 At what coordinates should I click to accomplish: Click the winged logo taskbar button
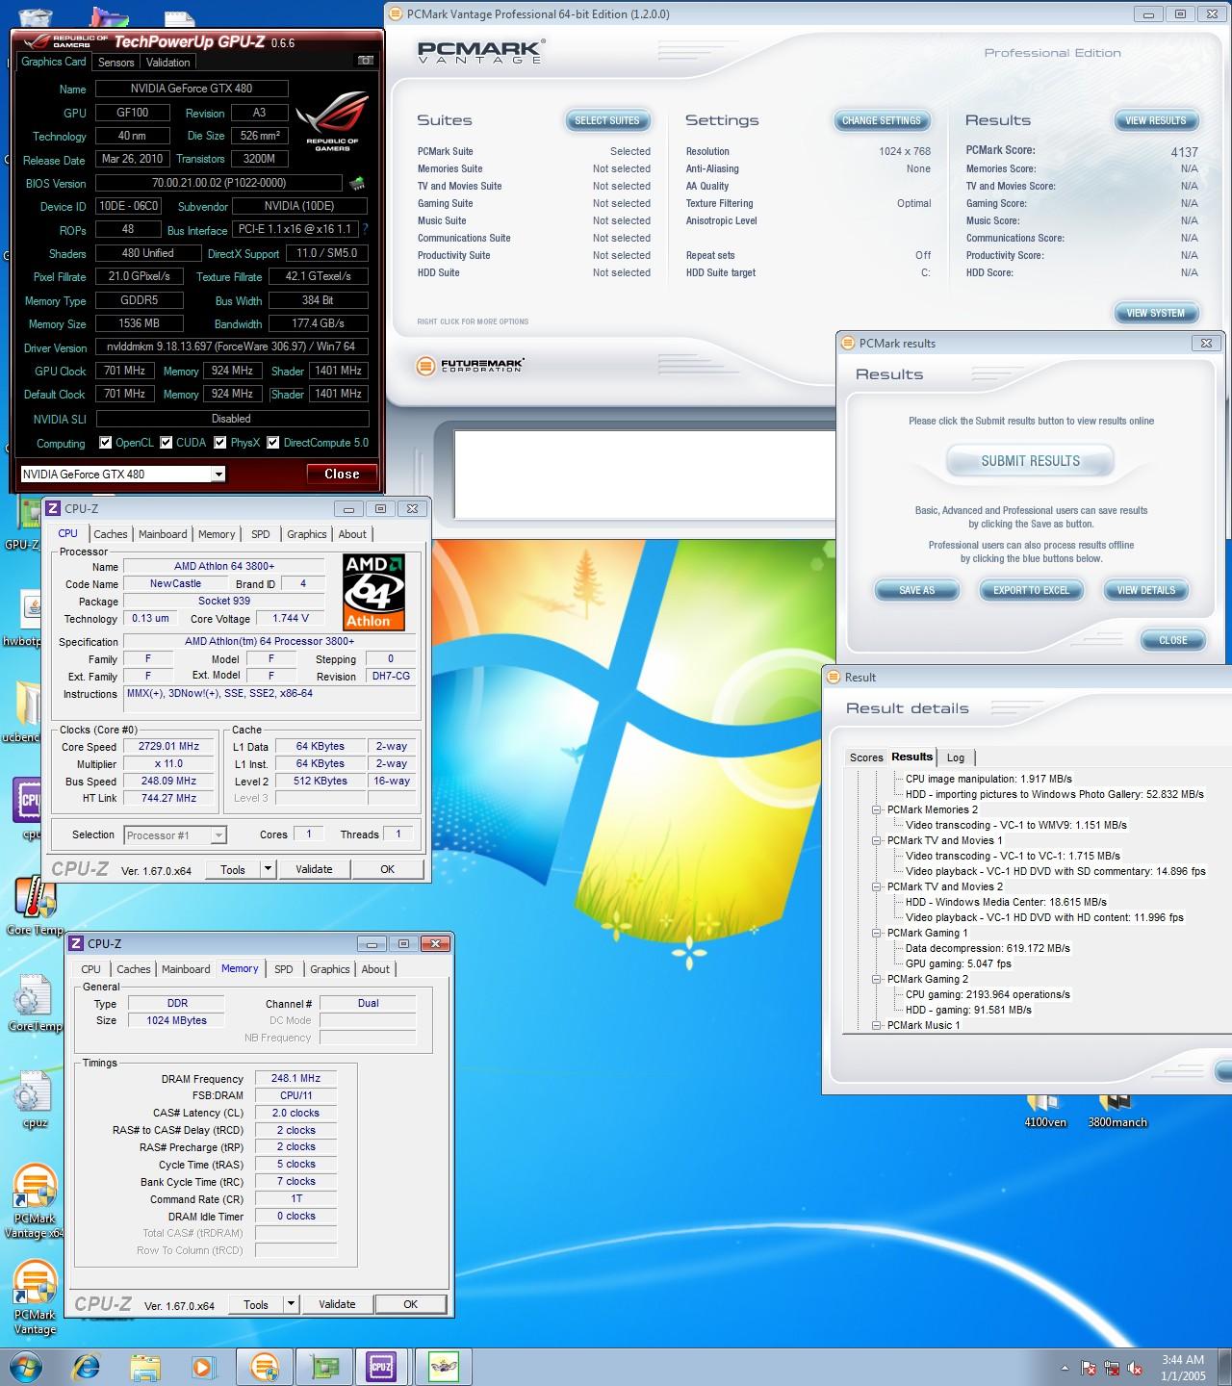coord(443,1367)
